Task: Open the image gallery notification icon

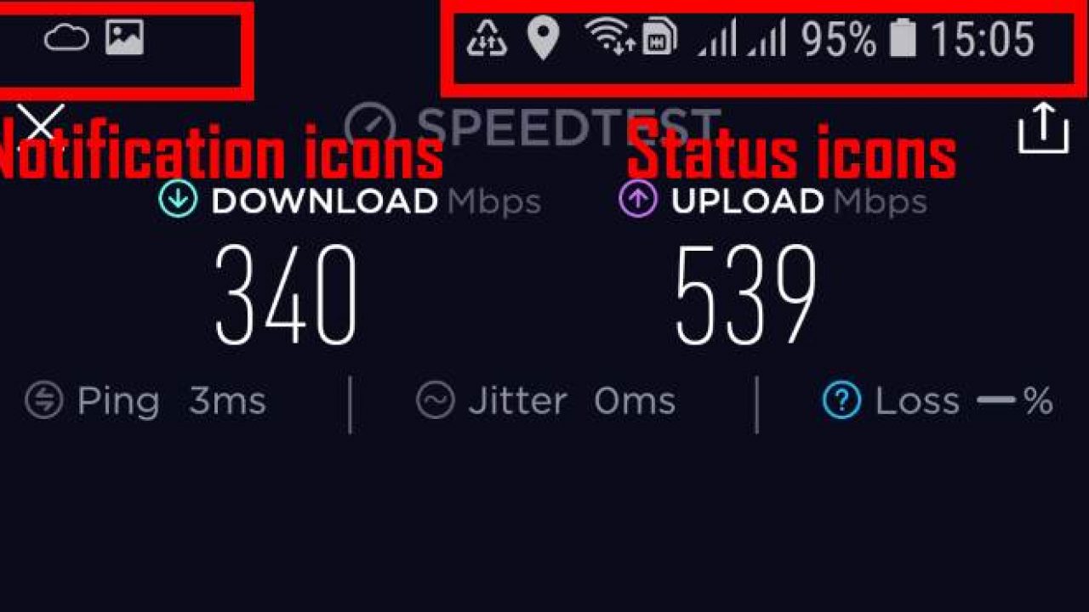Action: tap(124, 37)
